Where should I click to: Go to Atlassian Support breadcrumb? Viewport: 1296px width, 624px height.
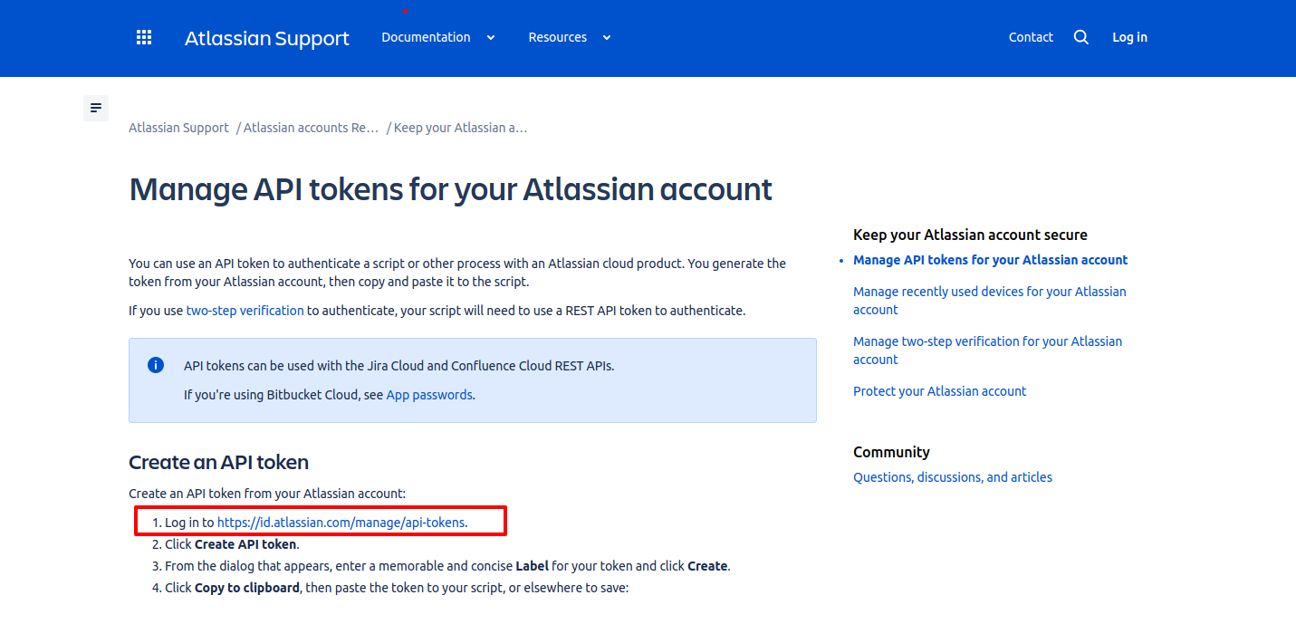(x=178, y=128)
